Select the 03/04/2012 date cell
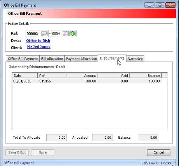179x166 pixels. [x=22, y=81]
